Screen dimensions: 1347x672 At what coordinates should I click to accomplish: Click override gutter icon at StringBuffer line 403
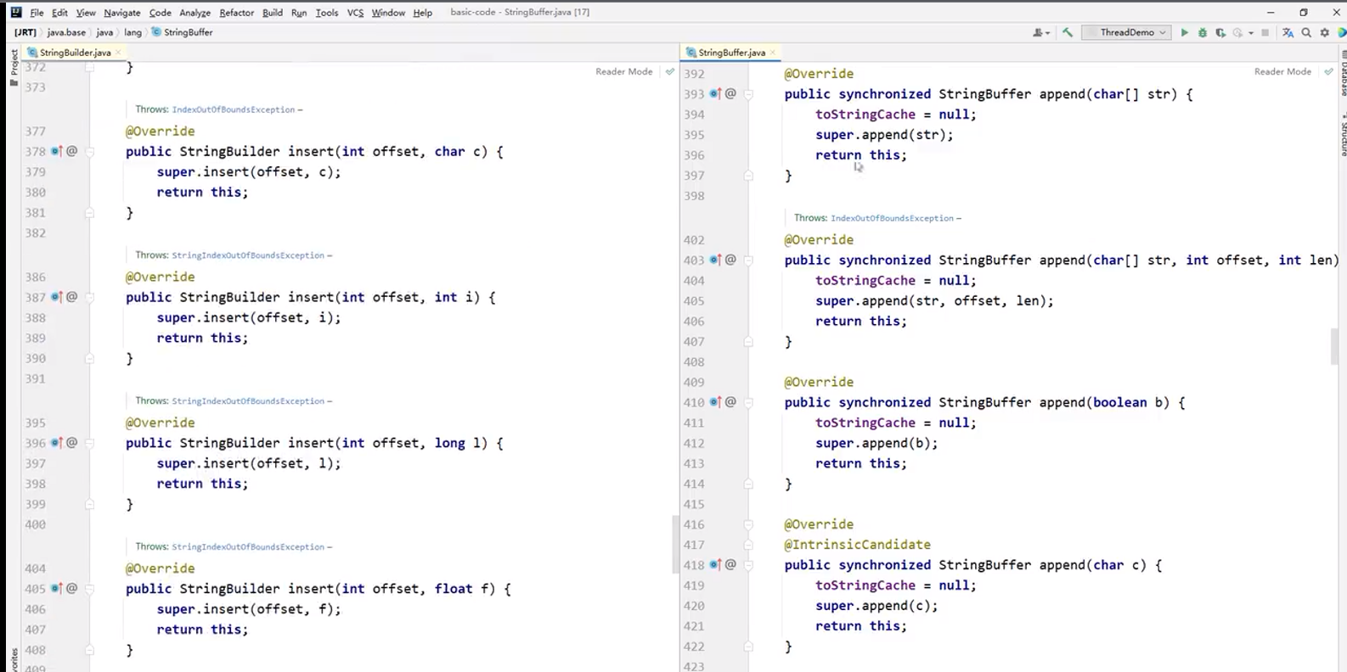pyautogui.click(x=715, y=260)
